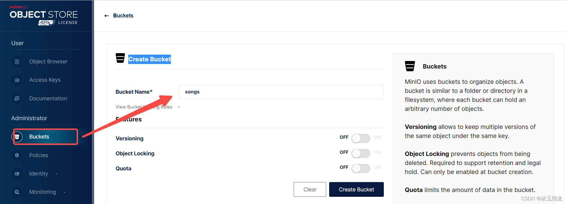Expand the Monitoring submenu chevron
The image size is (567, 204).
[64, 192]
